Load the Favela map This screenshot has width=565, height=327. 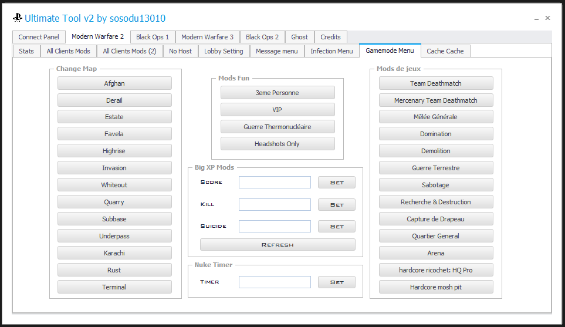tap(114, 134)
